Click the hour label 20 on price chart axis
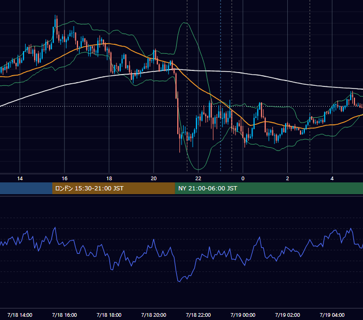The width and height of the screenshot is (363, 320). tap(154, 179)
